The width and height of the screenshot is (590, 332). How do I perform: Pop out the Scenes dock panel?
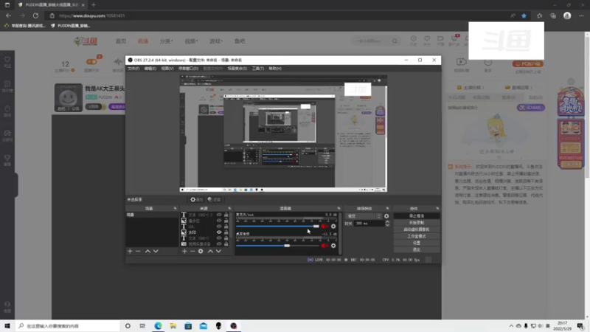[175, 208]
